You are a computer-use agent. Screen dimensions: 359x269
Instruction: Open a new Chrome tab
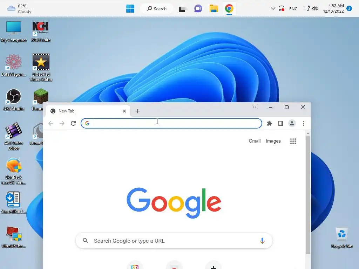137,111
